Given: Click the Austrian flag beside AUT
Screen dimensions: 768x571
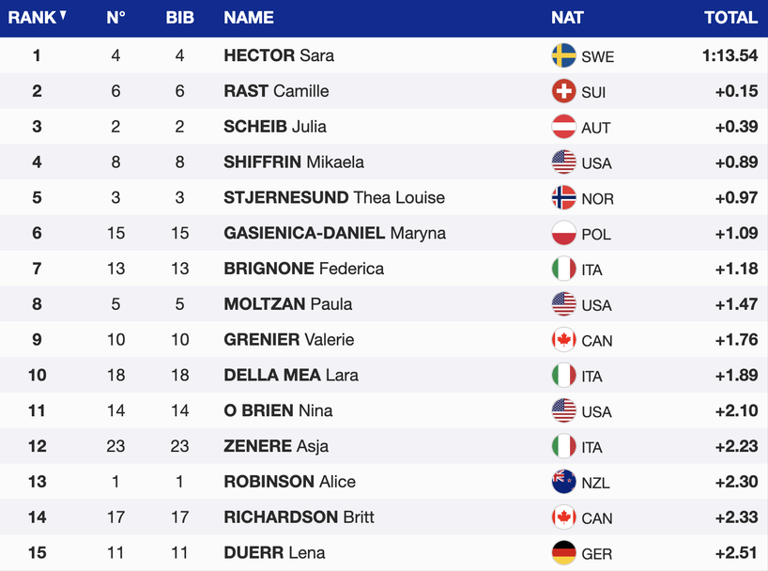Looking at the screenshot, I should tap(563, 127).
